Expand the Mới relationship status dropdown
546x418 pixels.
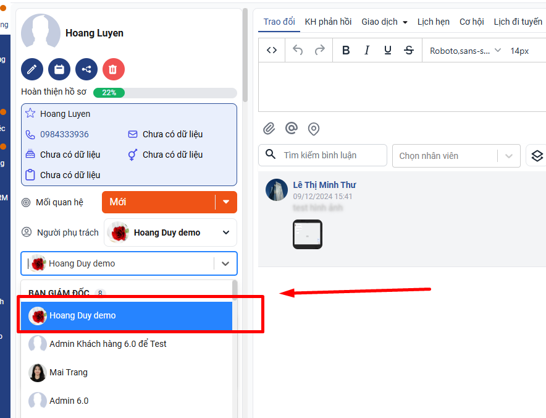click(226, 202)
